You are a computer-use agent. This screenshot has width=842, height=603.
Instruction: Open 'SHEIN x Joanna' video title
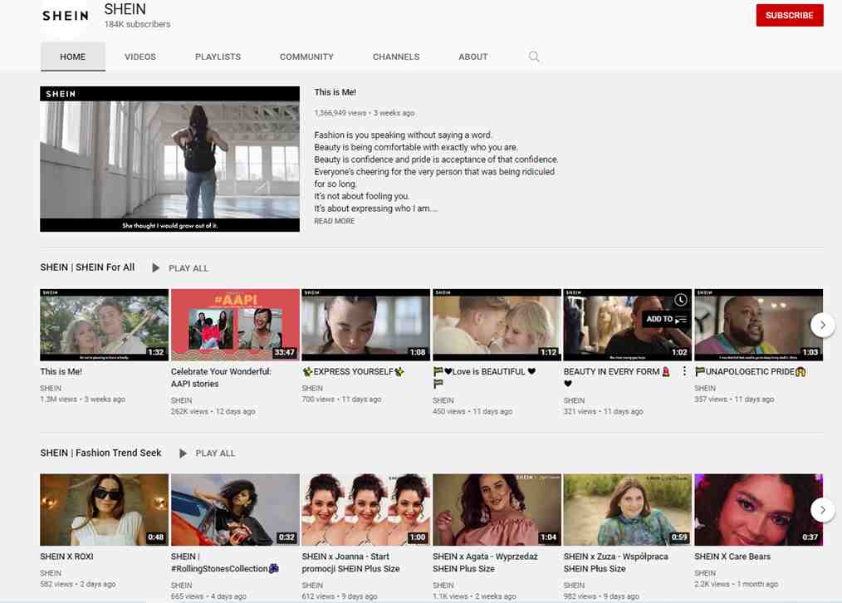350,562
